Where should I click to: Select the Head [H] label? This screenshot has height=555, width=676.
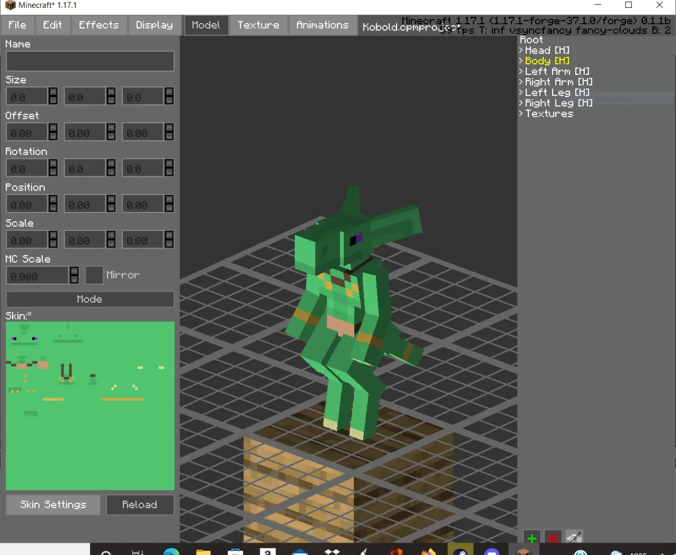click(547, 51)
